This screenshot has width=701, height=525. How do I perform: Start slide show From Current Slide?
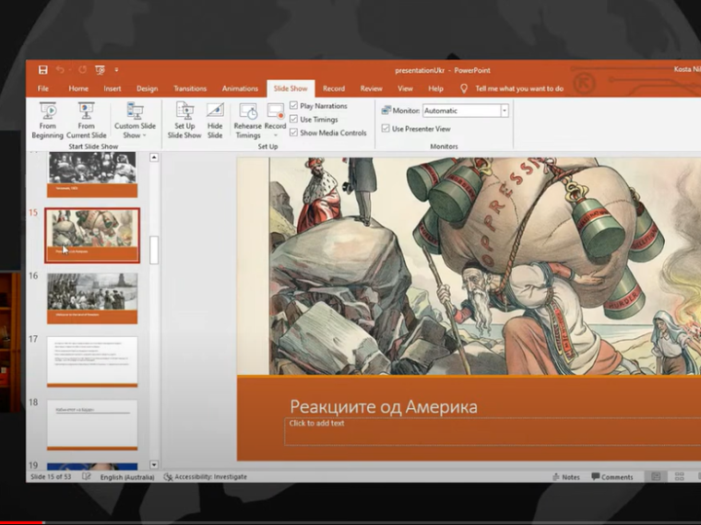coord(87,120)
